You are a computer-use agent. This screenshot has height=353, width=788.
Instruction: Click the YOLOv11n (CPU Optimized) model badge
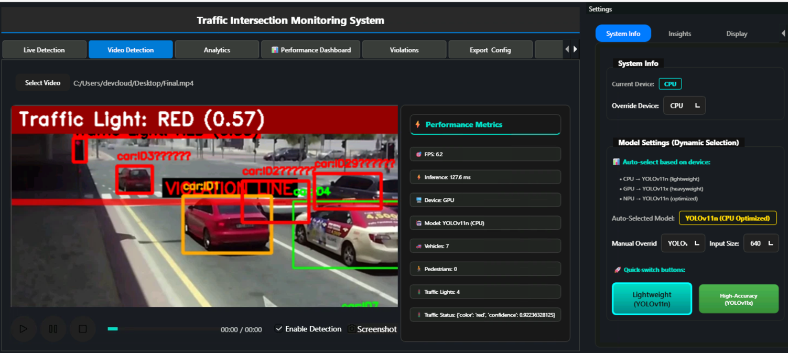click(x=728, y=218)
